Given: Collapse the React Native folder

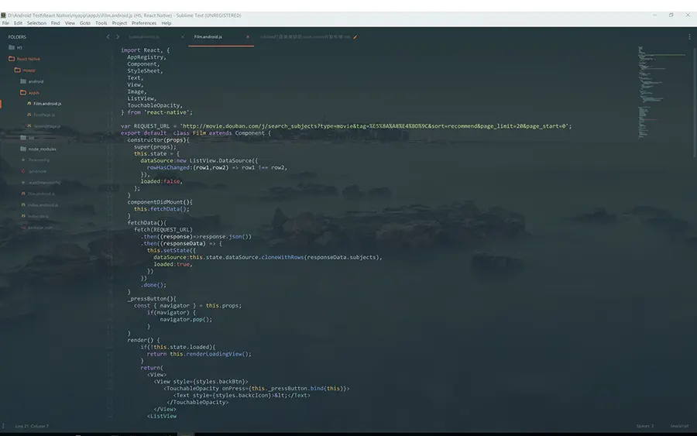Looking at the screenshot, I should pos(24,59).
